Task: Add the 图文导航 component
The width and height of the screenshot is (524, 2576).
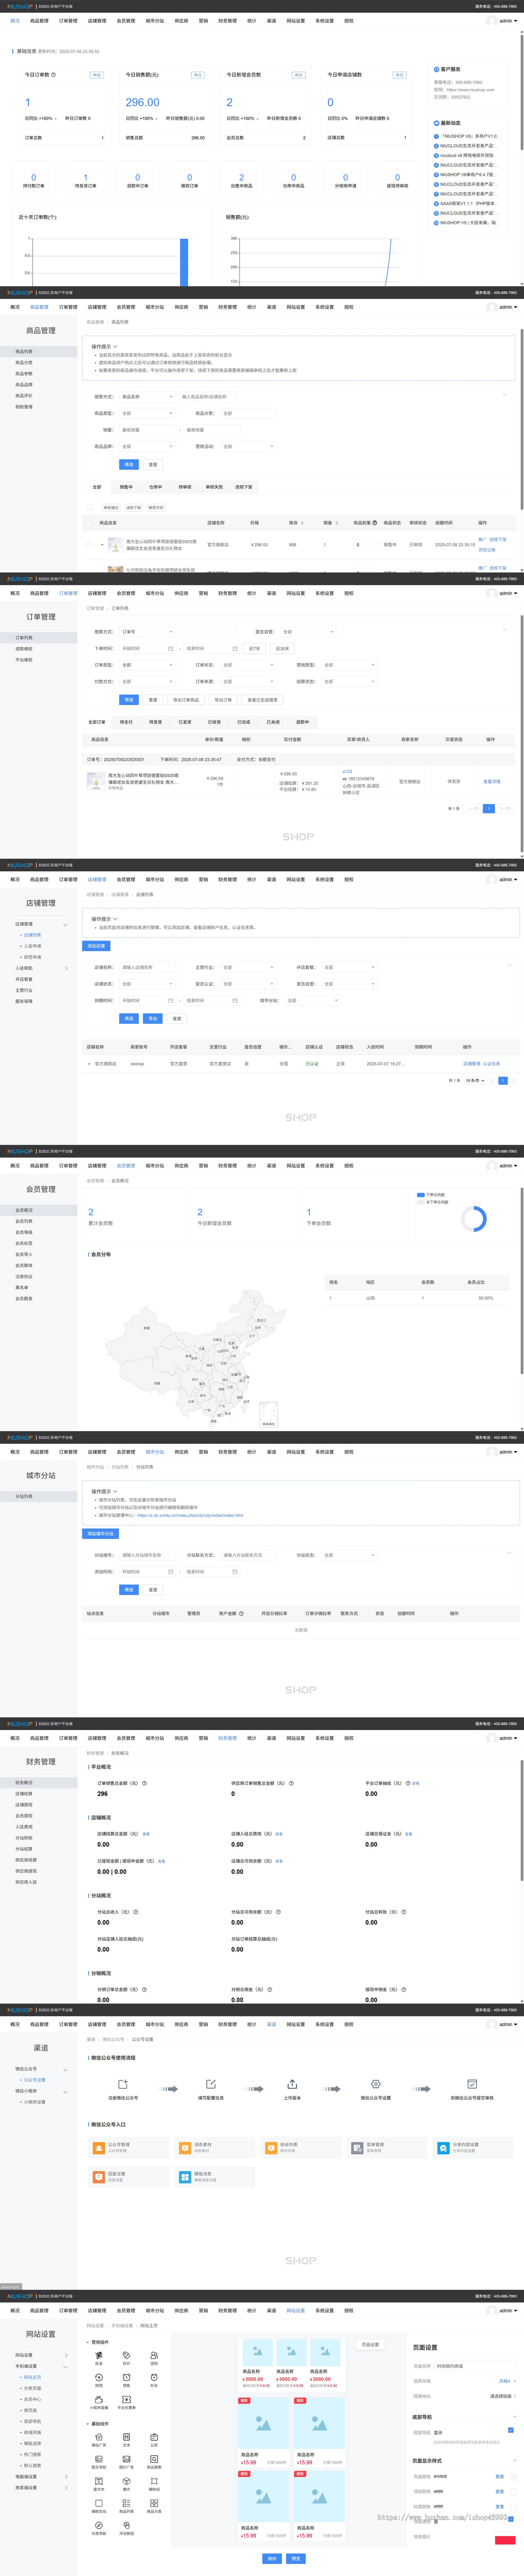Action: [99, 2462]
